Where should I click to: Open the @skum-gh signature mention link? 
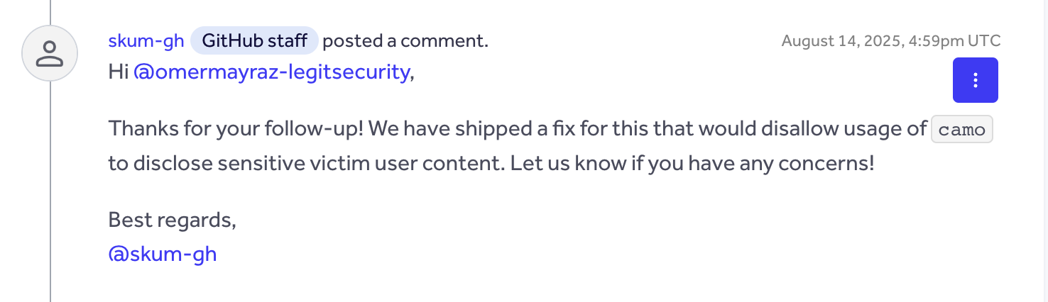tap(162, 255)
